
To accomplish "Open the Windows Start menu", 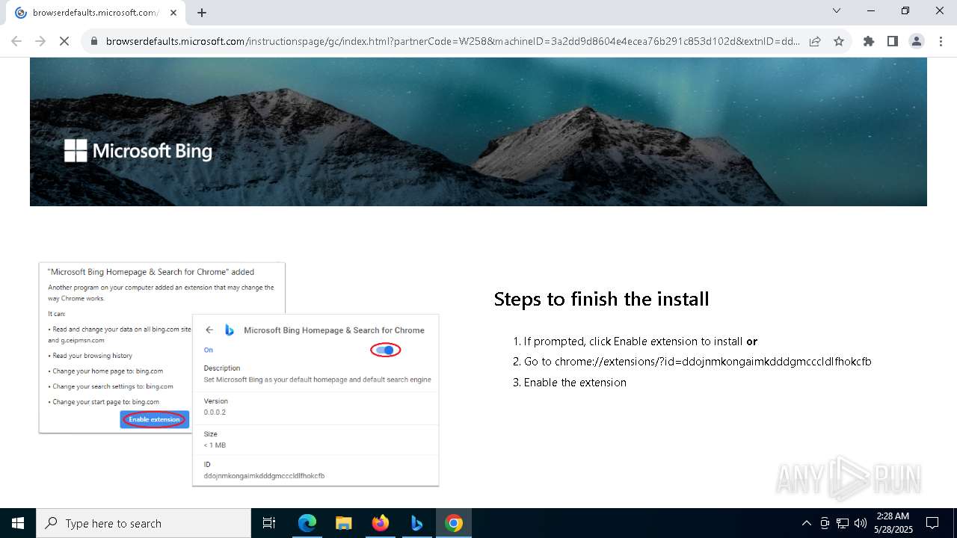I will tap(18, 523).
